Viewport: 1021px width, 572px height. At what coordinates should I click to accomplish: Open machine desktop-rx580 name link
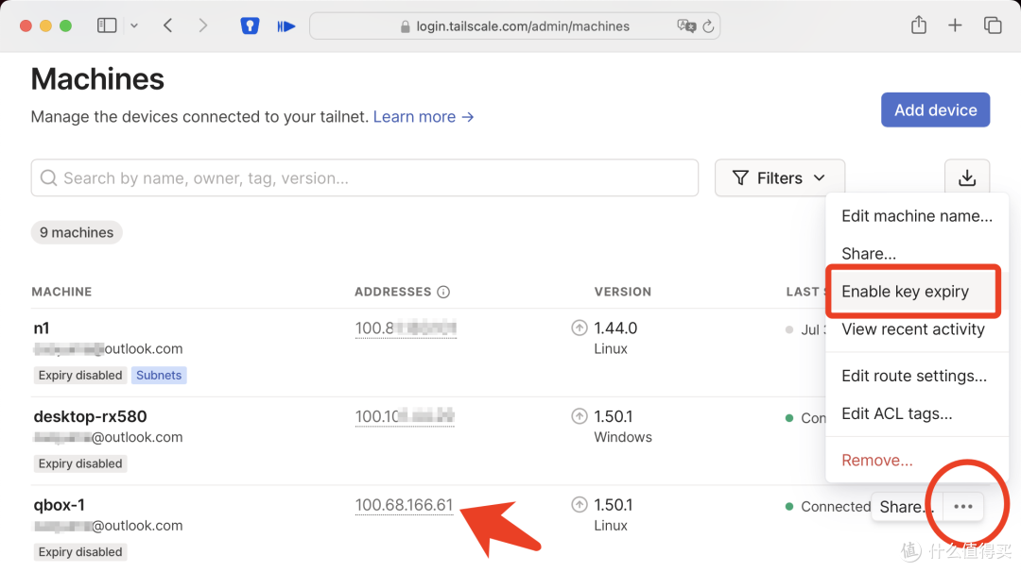[90, 416]
